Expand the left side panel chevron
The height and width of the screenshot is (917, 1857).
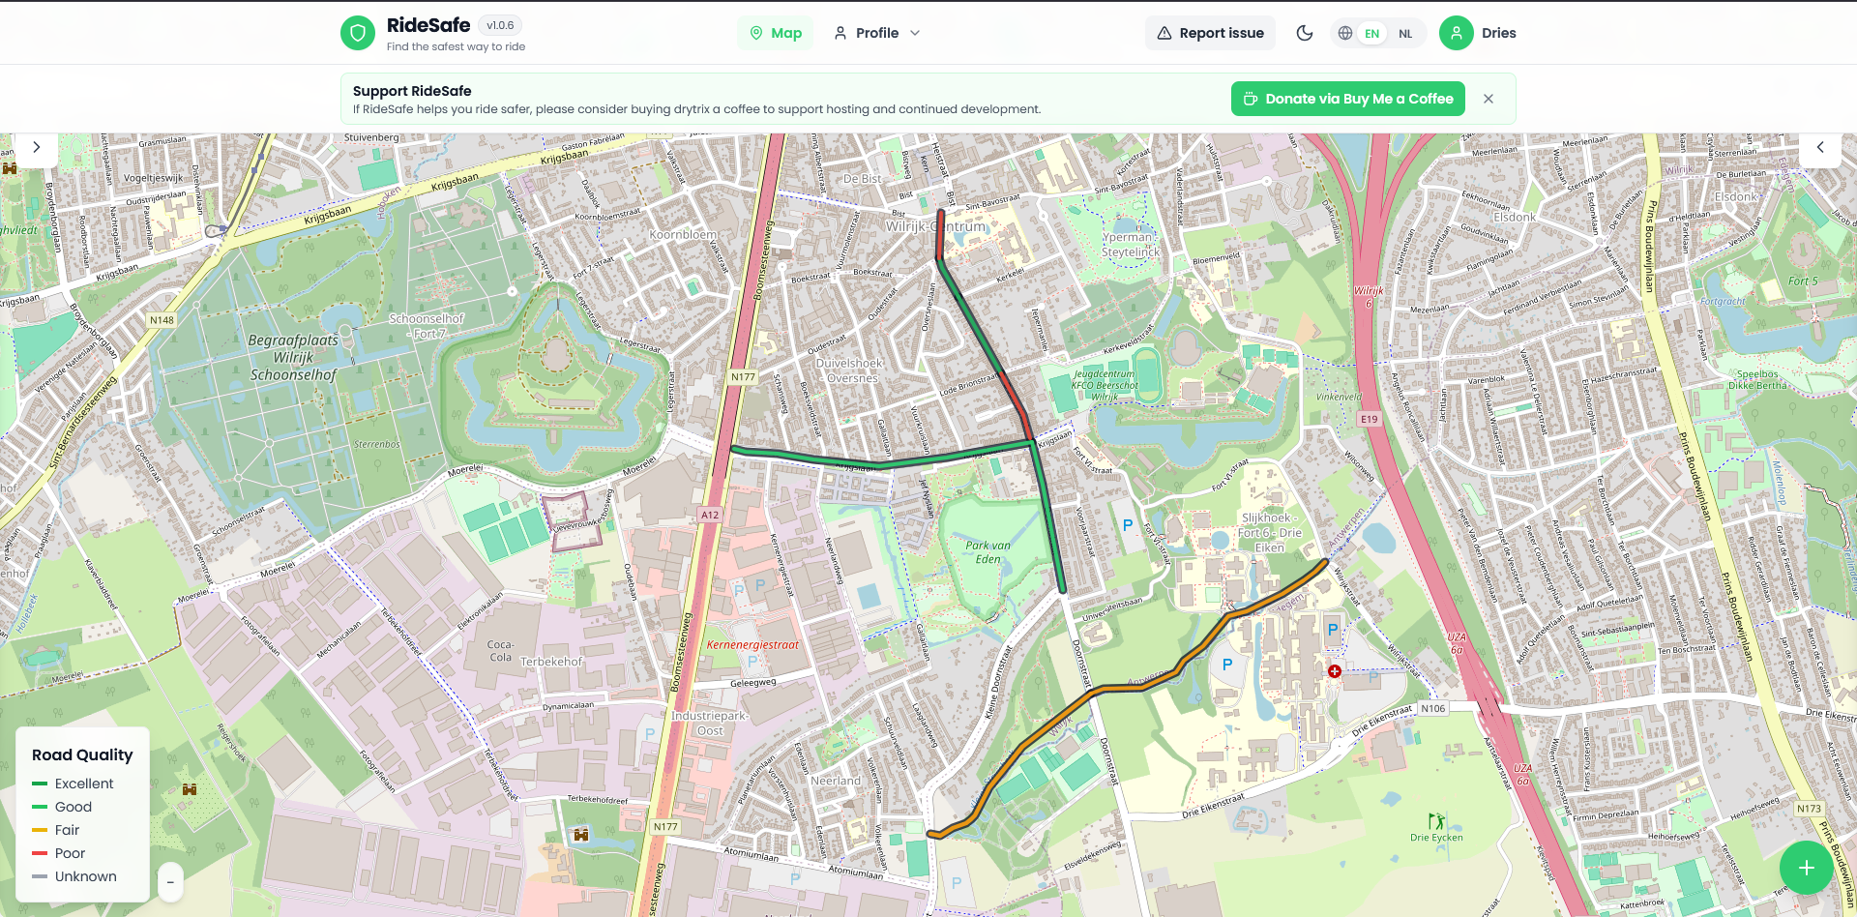(36, 148)
